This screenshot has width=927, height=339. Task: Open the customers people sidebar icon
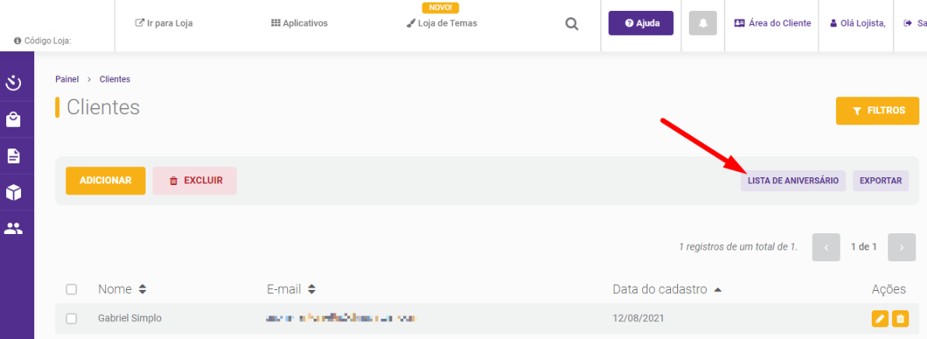[13, 229]
